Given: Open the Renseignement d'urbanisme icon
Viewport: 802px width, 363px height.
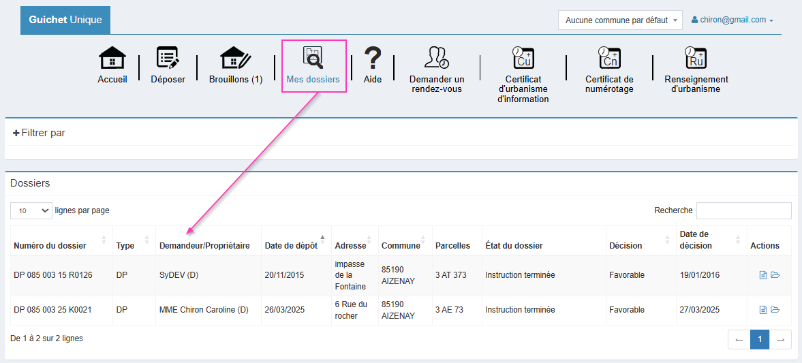Looking at the screenshot, I should pos(696,59).
